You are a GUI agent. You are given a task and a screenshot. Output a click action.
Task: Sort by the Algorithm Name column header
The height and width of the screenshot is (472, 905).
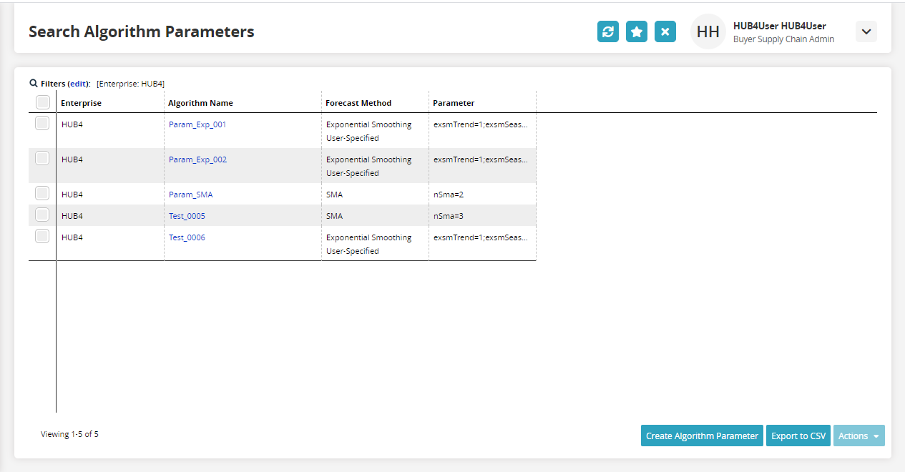[x=200, y=103]
